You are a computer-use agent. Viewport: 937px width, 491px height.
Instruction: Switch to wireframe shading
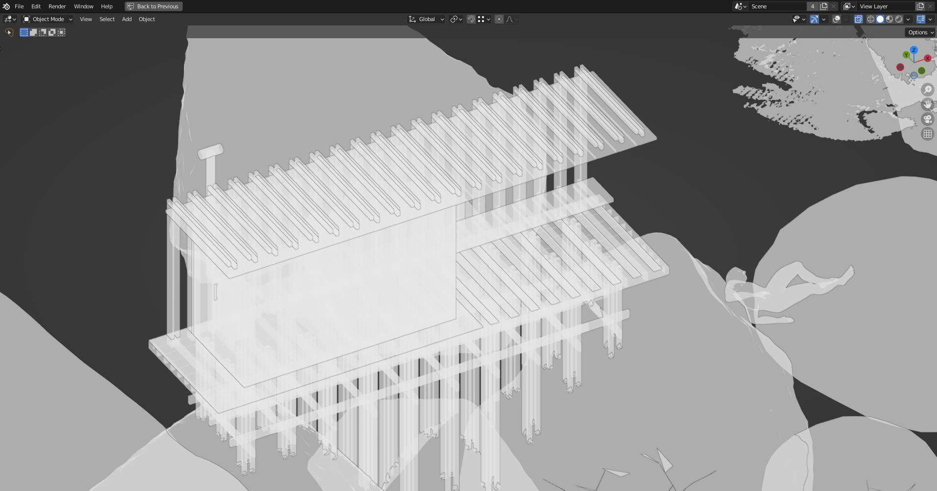coord(871,19)
